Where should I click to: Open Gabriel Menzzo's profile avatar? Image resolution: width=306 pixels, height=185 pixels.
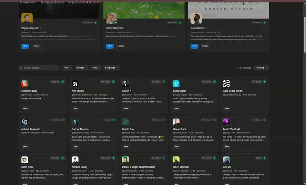(75, 122)
